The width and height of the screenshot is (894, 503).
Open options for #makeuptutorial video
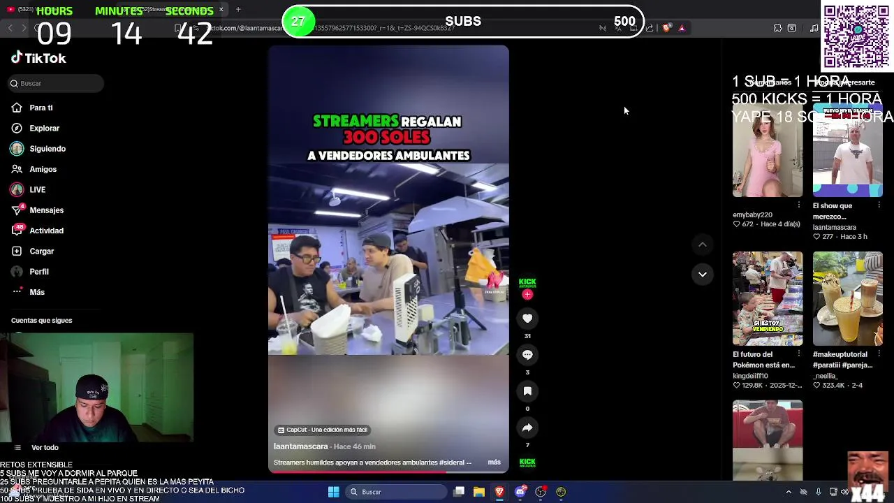(879, 354)
